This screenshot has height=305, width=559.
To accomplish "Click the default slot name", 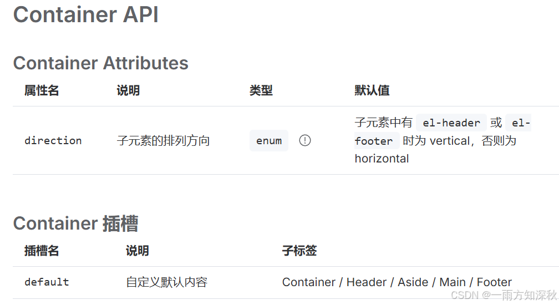I will pyautogui.click(x=47, y=282).
